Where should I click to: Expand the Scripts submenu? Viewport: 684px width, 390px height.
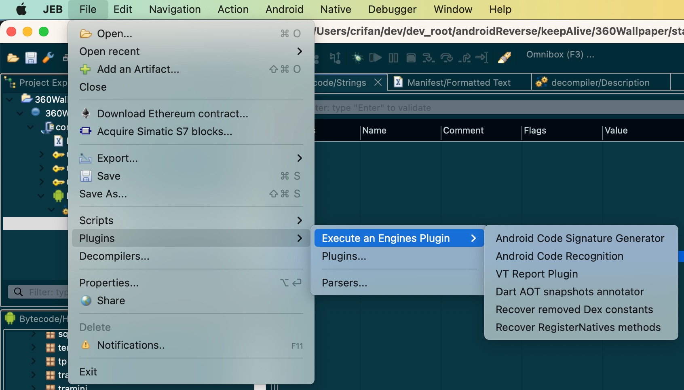[191, 220]
